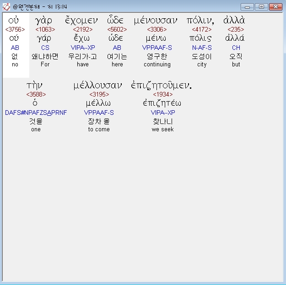Click English gloss "here"
This screenshot has width=286, height=285.
click(x=117, y=65)
